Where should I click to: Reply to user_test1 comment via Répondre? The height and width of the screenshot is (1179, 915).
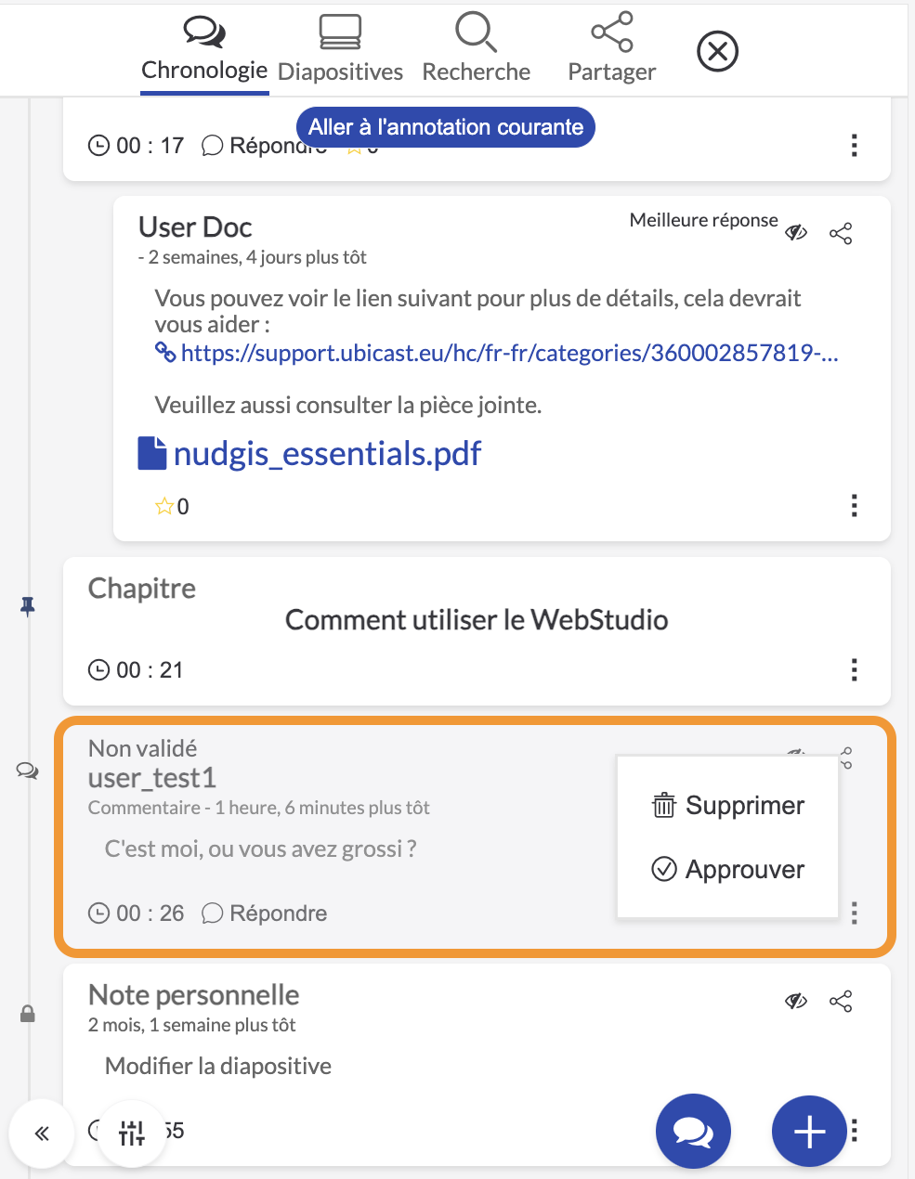[x=265, y=913]
